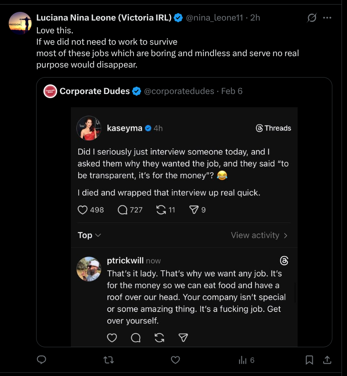Viewport: 347px width, 376px height.
Task: Open View activity chevron link
Action: (x=259, y=235)
